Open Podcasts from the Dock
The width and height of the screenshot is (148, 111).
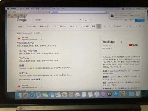[x=103, y=94]
